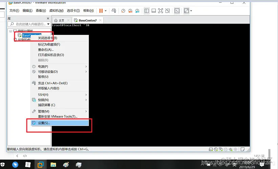Click the Take Snapshot clock icon

click(x=123, y=11)
